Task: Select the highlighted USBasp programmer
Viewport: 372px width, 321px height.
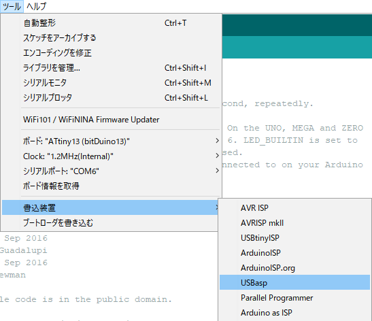Action: tap(294, 282)
